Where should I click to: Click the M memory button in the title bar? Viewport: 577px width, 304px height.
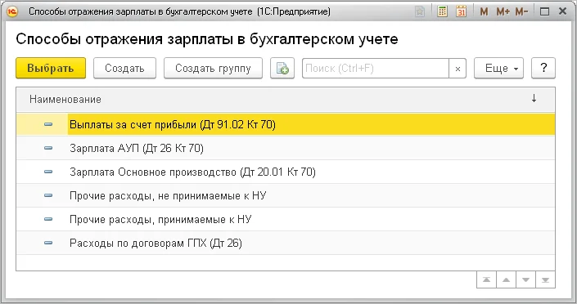click(484, 11)
